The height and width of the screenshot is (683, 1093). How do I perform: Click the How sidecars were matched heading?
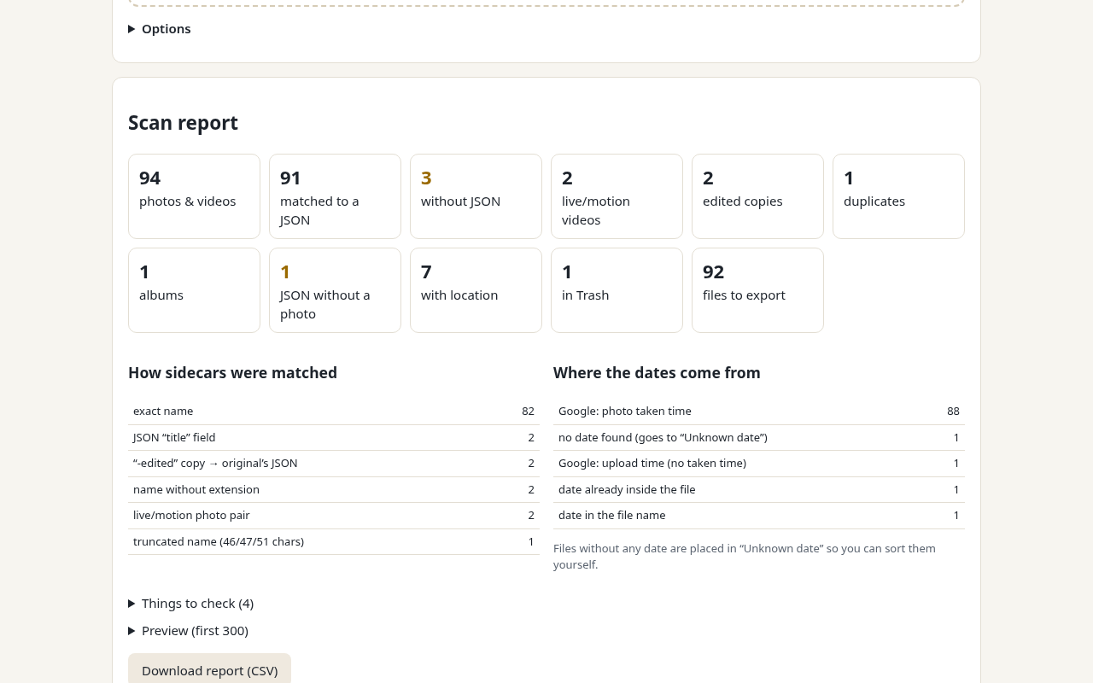point(232,373)
